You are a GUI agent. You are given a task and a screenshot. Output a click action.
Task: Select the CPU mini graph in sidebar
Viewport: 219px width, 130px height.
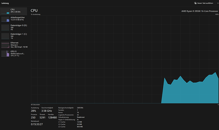6,11
